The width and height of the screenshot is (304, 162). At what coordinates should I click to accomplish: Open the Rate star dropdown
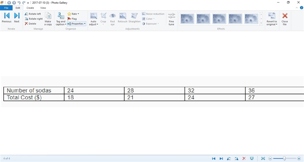tap(73, 14)
